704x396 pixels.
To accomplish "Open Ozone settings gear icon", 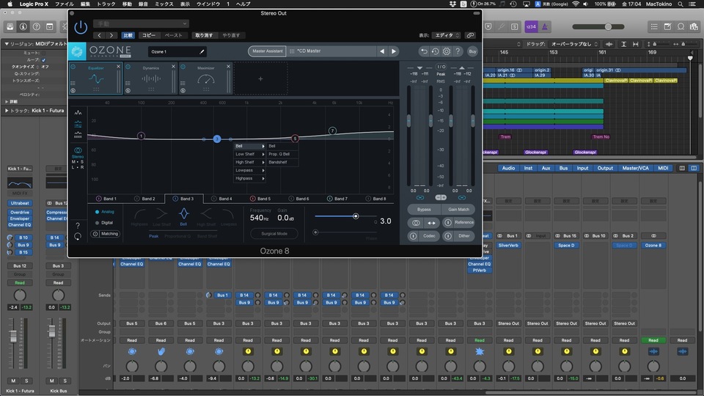I will [447, 51].
